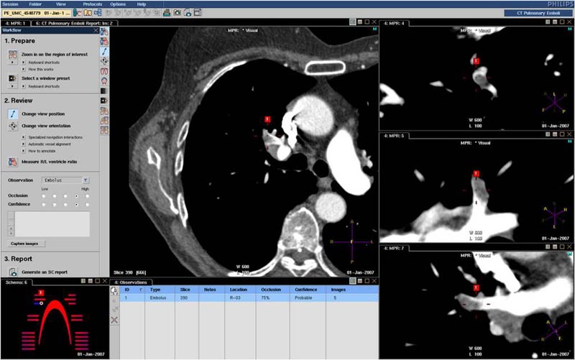Click the Change view orientation icon in Workflow
The image size is (575, 360).
13,126
